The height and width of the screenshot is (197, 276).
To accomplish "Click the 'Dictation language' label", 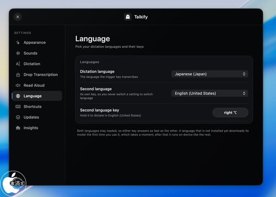I will pyautogui.click(x=97, y=71).
